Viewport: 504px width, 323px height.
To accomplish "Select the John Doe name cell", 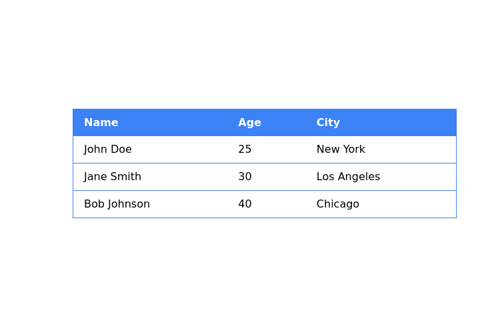I will [108, 149].
